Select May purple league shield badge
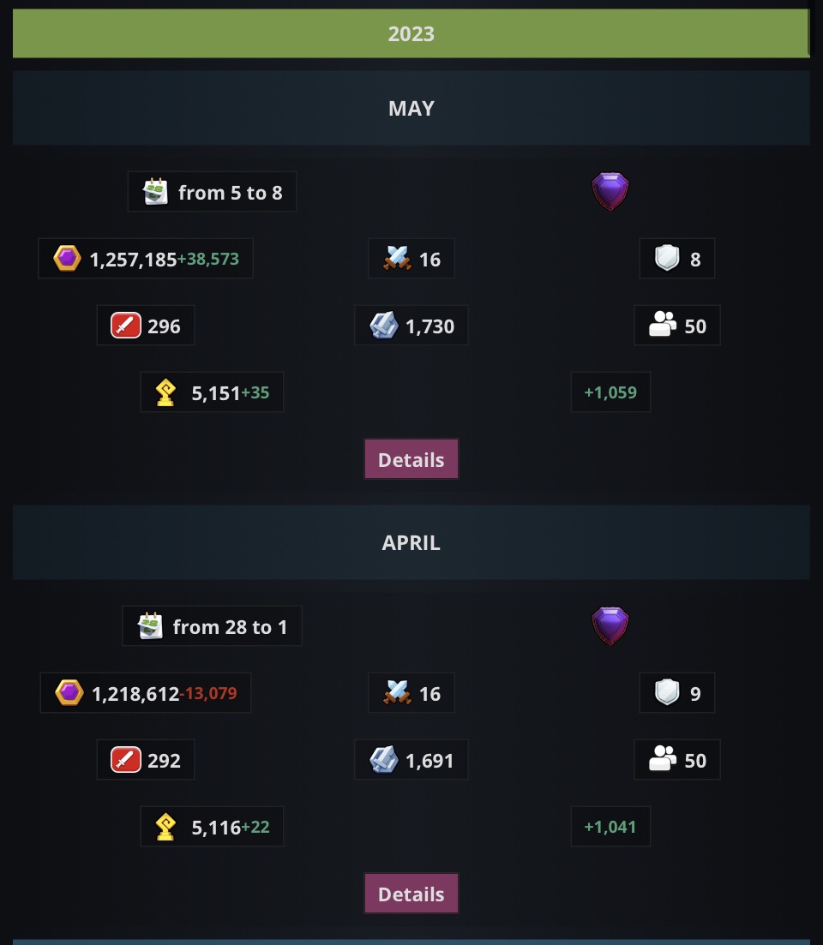 click(610, 191)
